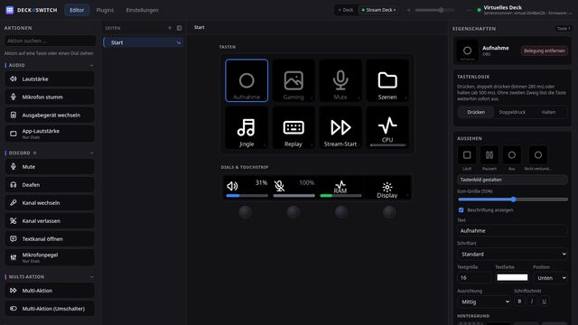Select the Jingle music note key

click(247, 127)
